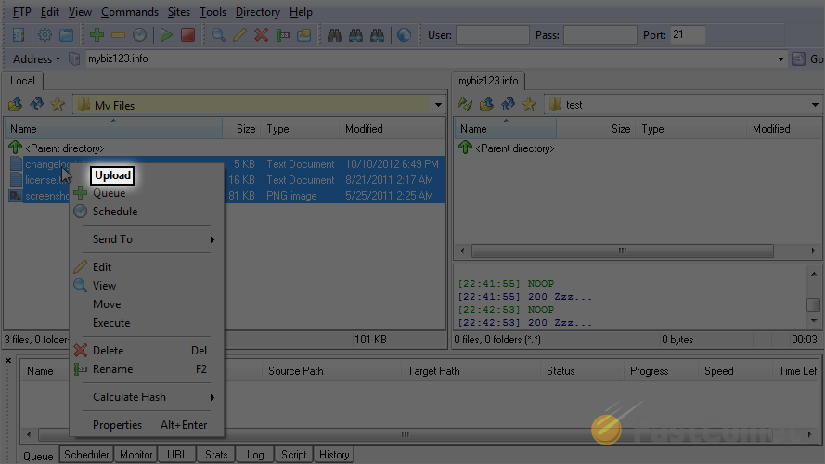This screenshot has width=825, height=464.
Task: Click remote Parent directory entry
Action: [x=514, y=148]
